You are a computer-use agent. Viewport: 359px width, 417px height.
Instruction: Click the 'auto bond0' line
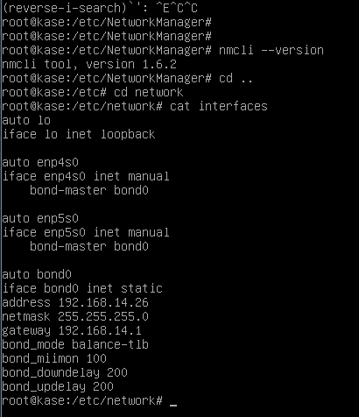coord(37,274)
